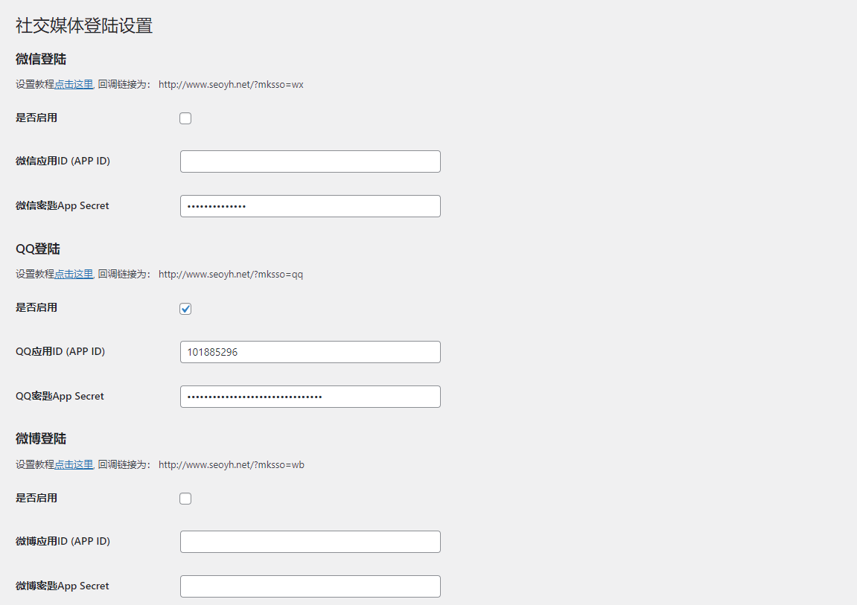Click the callback URL ending in mksso=wx

click(232, 85)
